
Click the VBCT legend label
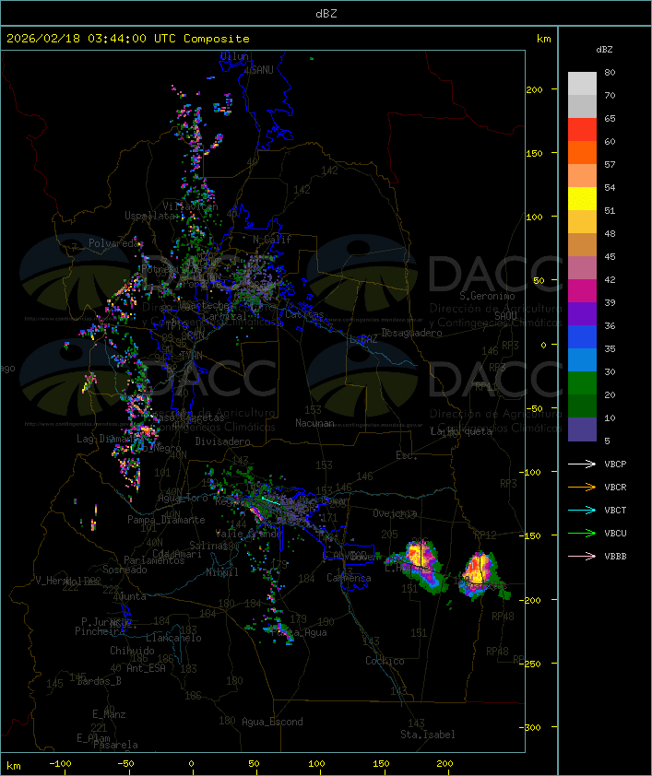coord(615,511)
